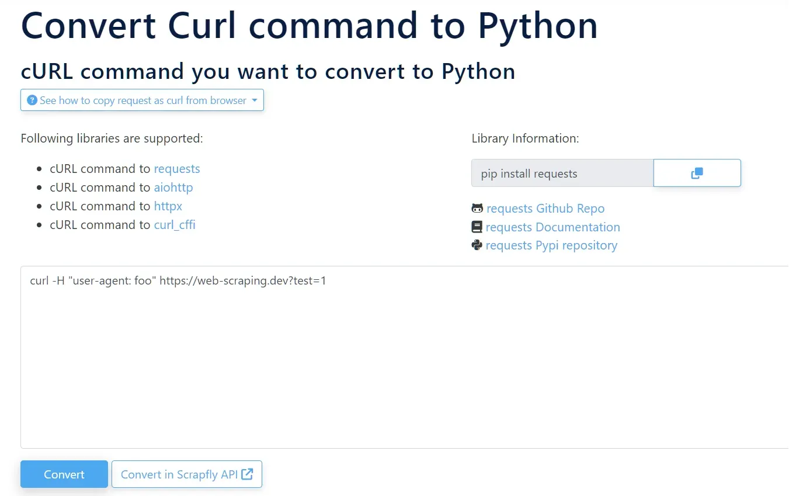The width and height of the screenshot is (789, 496).
Task: Expand the copy request as curl dropdown
Action: [x=142, y=100]
